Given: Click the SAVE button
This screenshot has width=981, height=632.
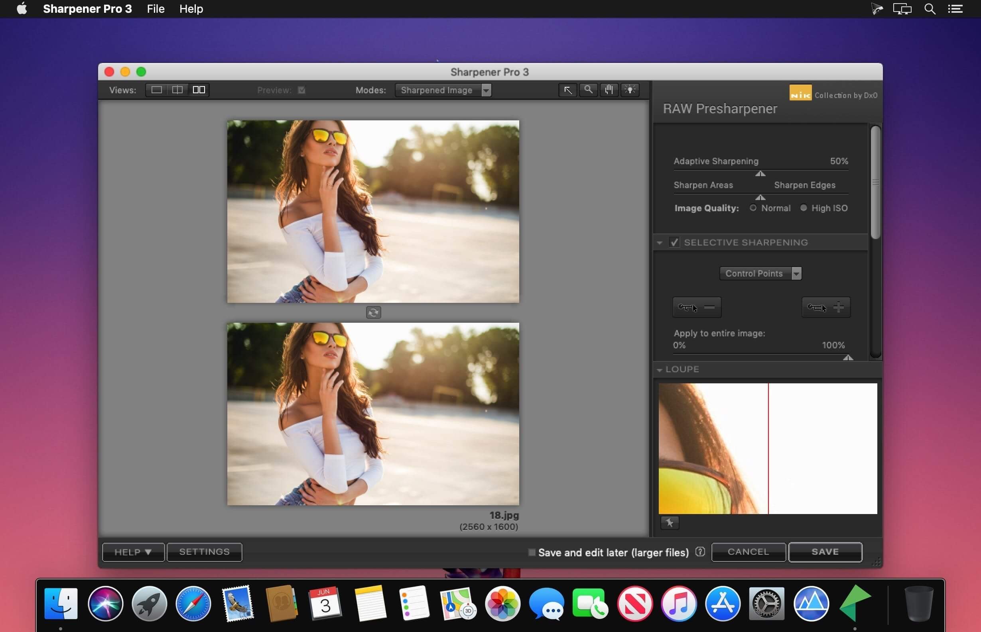Looking at the screenshot, I should [825, 552].
